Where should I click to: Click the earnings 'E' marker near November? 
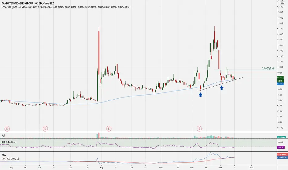(x=199, y=129)
